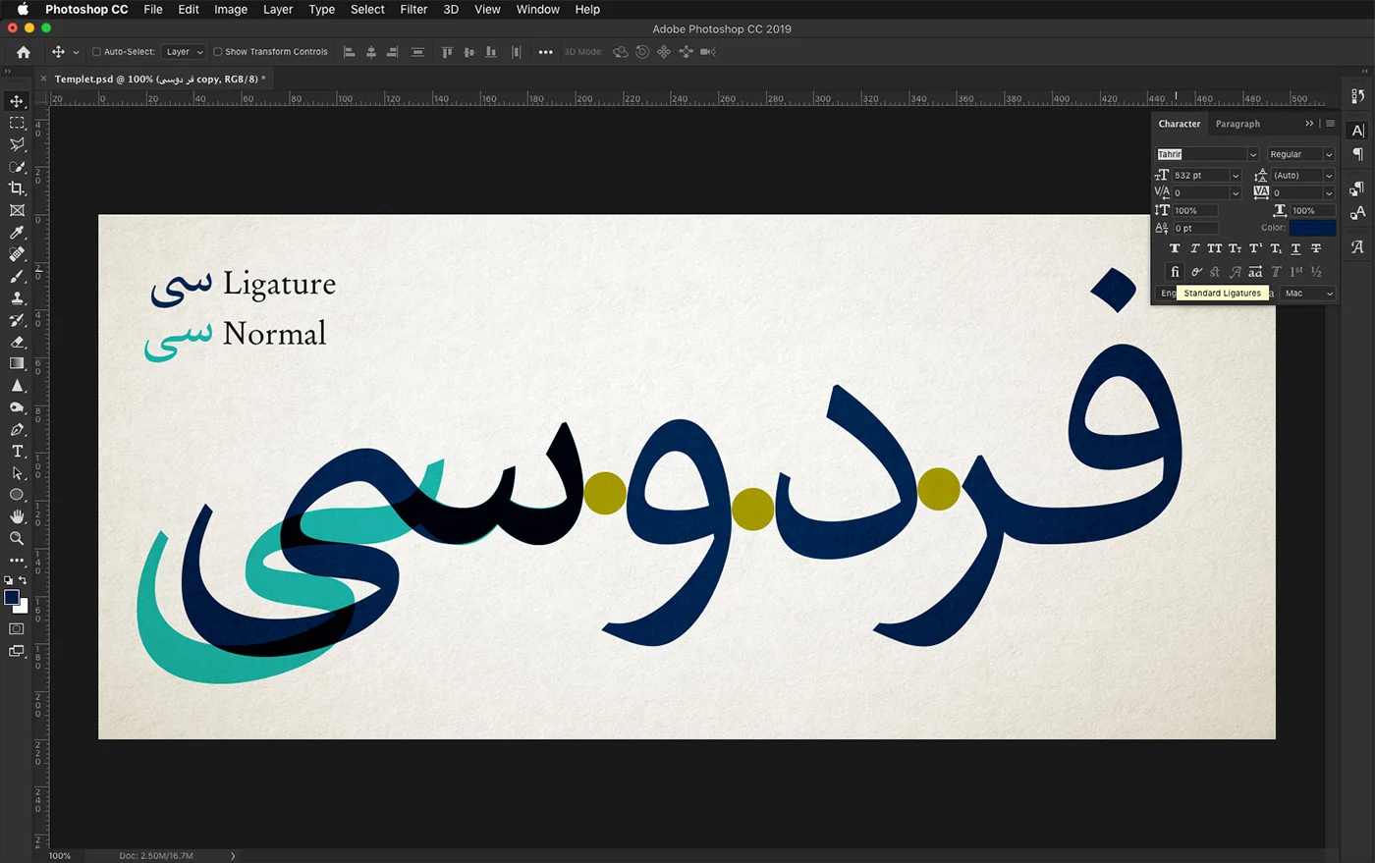Select the Ellipse shape tool
This screenshot has height=863, width=1375.
17,495
